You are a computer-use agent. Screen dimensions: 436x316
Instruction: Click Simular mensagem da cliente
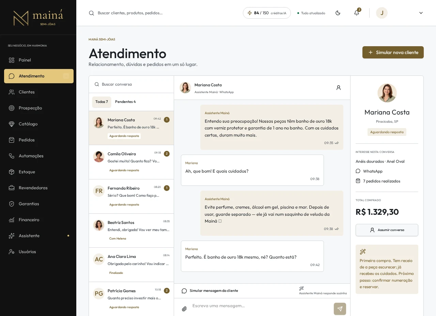(210, 291)
